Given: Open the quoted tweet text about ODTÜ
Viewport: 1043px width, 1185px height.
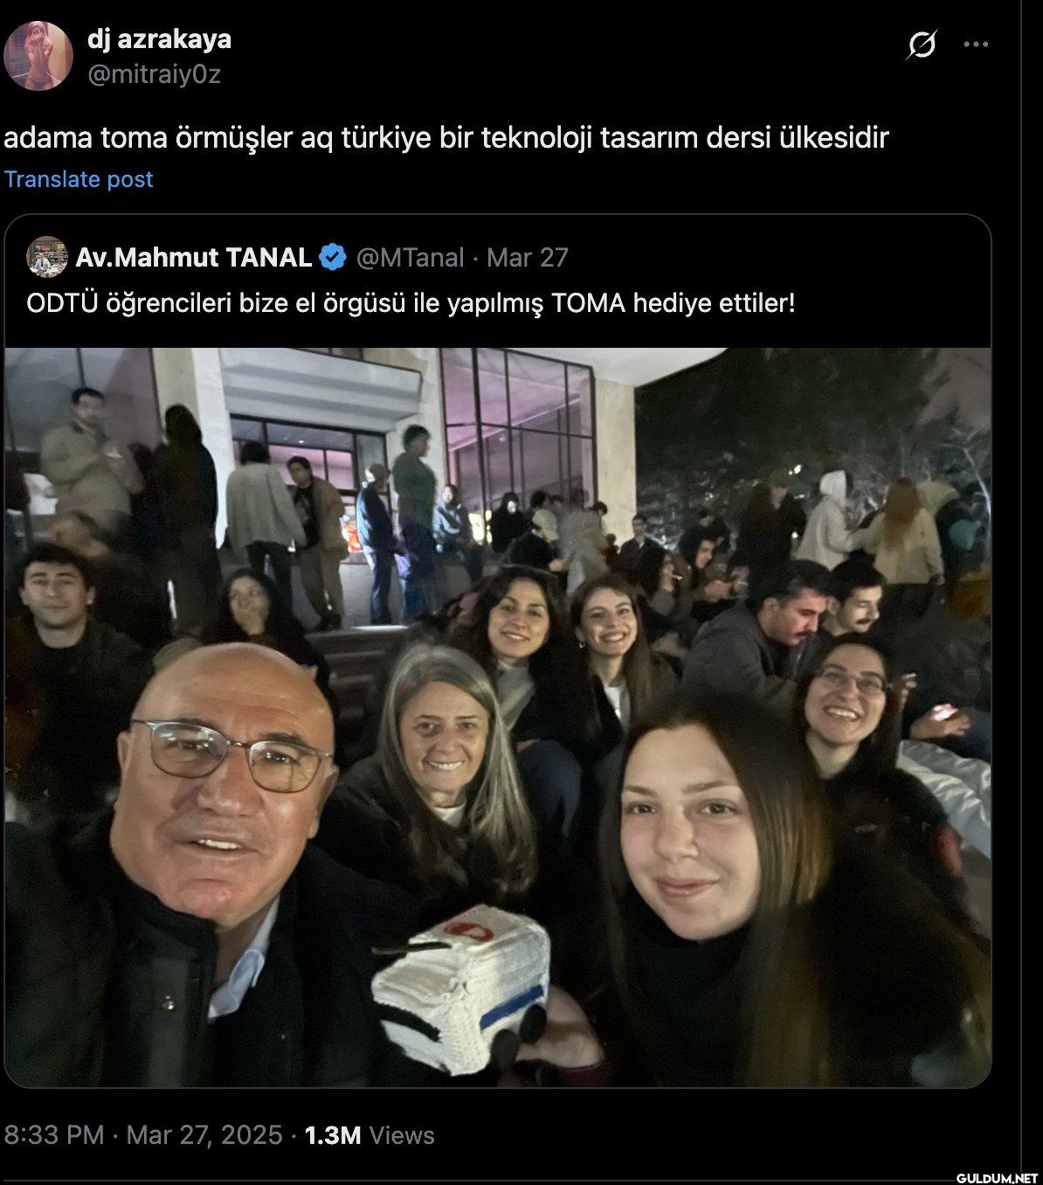Looking at the screenshot, I should point(411,304).
